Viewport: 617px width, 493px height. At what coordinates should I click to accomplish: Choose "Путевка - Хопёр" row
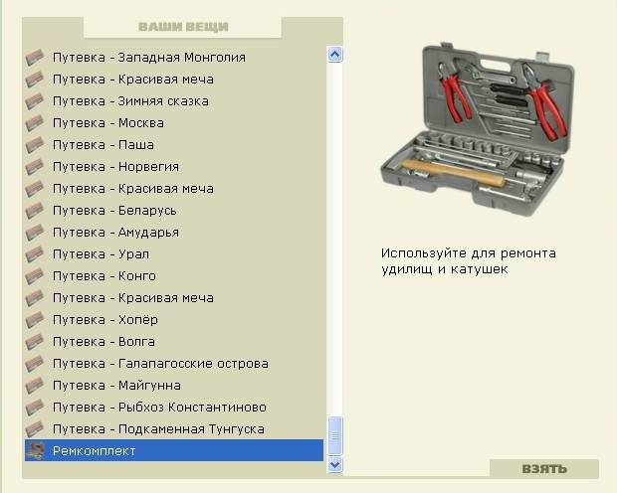pyautogui.click(x=173, y=320)
